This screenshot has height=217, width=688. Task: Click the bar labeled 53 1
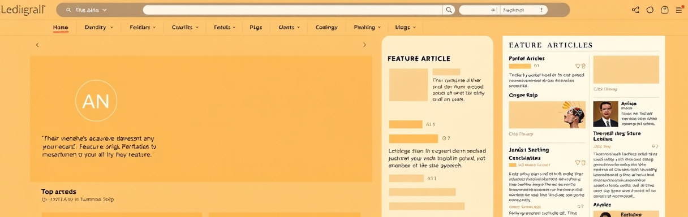pyautogui.click(x=406, y=178)
